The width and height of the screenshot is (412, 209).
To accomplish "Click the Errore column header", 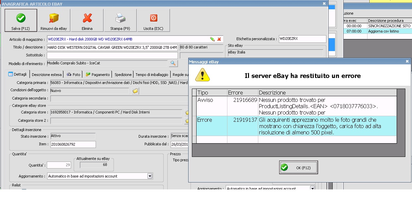I will point(243,93).
